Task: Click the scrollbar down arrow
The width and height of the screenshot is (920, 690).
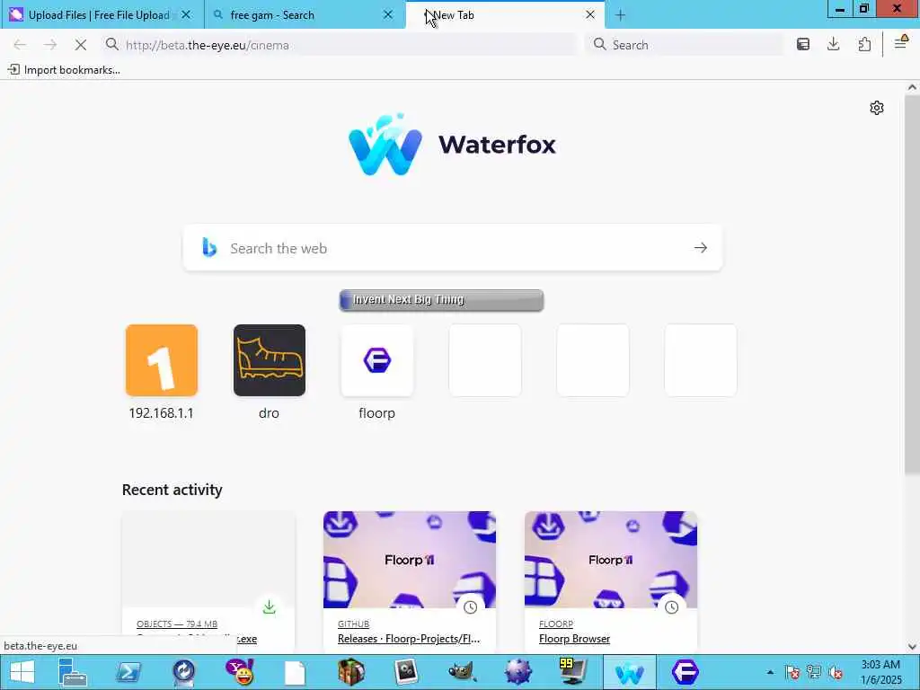Action: pyautogui.click(x=912, y=647)
